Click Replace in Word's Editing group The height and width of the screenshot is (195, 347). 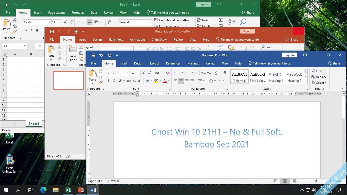(x=319, y=77)
